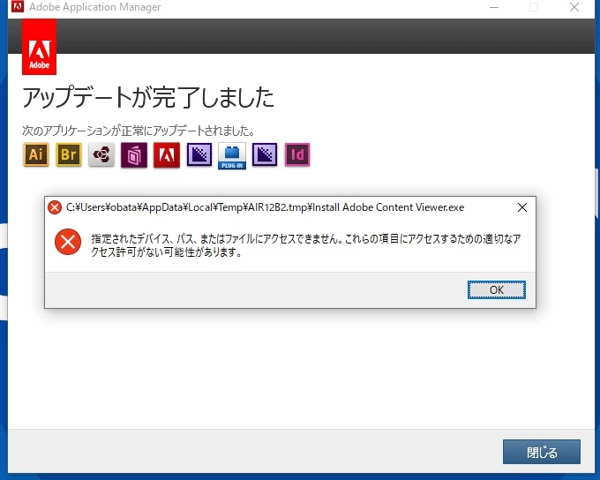Click the Illustrator (Ai) icon
The width and height of the screenshot is (600, 480).
click(x=36, y=154)
